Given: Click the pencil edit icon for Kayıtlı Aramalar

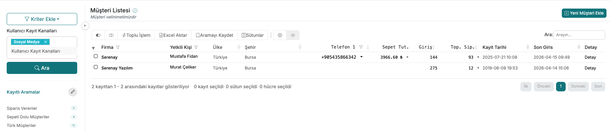Looking at the screenshot, I should click(73, 92).
